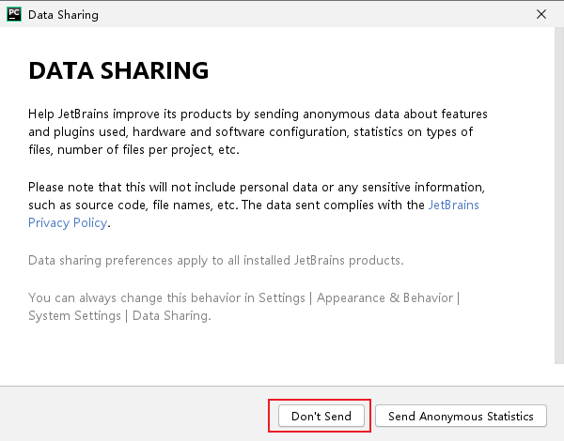The width and height of the screenshot is (564, 441).
Task: Click the gray "Appearance & Behavior" text
Action: coord(384,297)
